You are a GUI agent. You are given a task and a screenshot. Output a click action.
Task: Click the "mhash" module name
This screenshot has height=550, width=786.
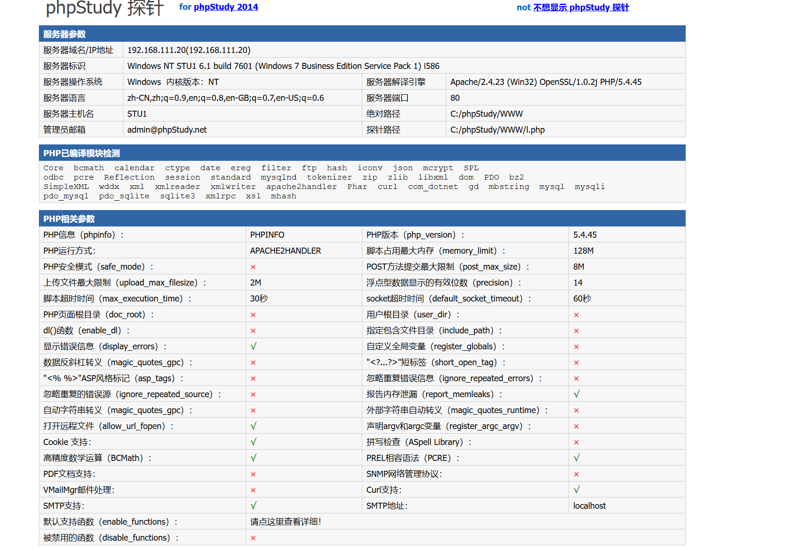pos(284,196)
